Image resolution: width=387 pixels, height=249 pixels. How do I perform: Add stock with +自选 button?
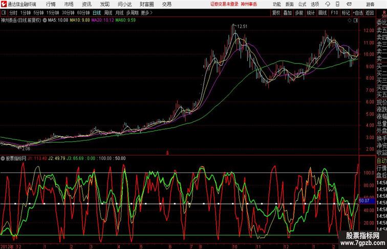pyautogui.click(x=358, y=13)
